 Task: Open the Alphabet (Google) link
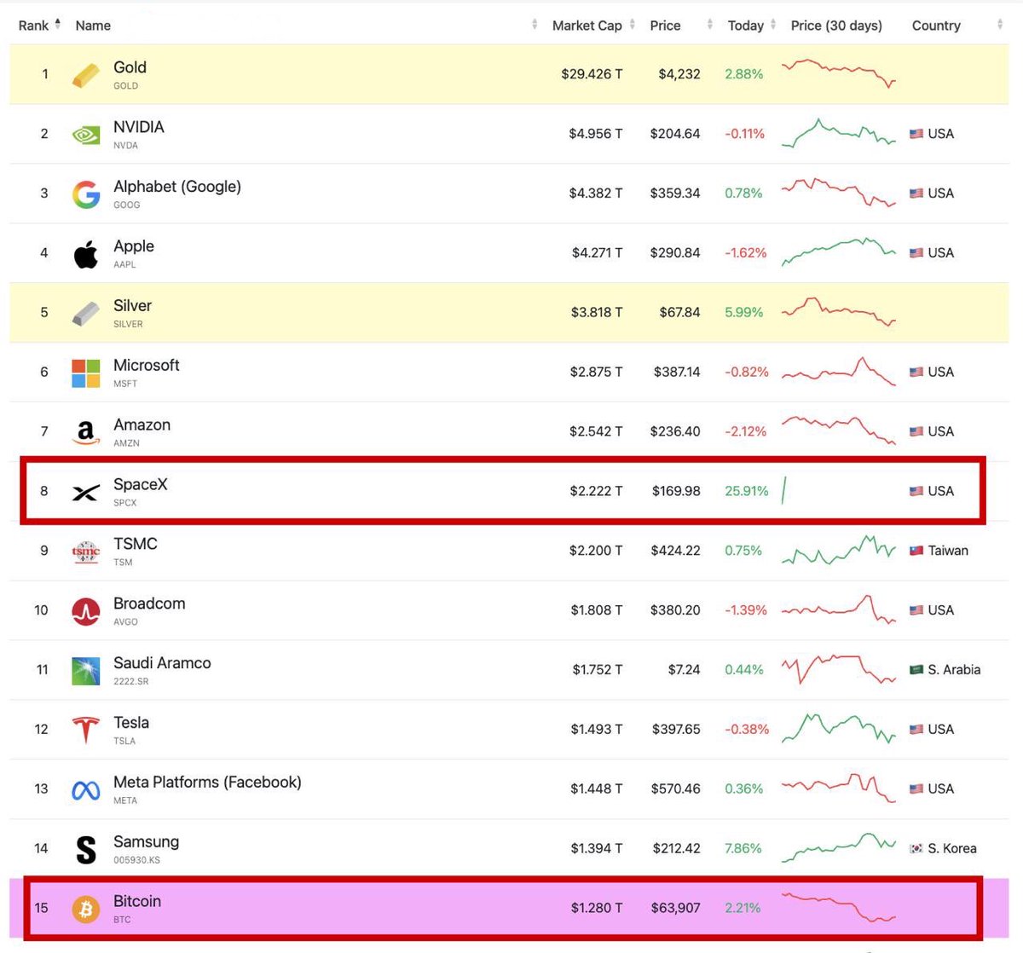pos(177,187)
